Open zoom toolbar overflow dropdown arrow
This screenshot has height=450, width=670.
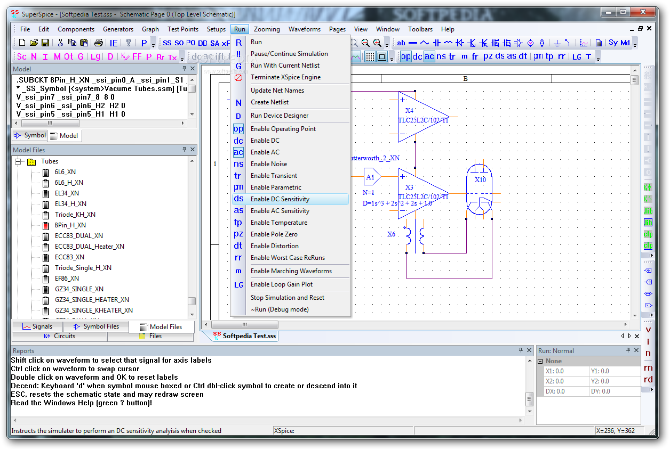387,44
